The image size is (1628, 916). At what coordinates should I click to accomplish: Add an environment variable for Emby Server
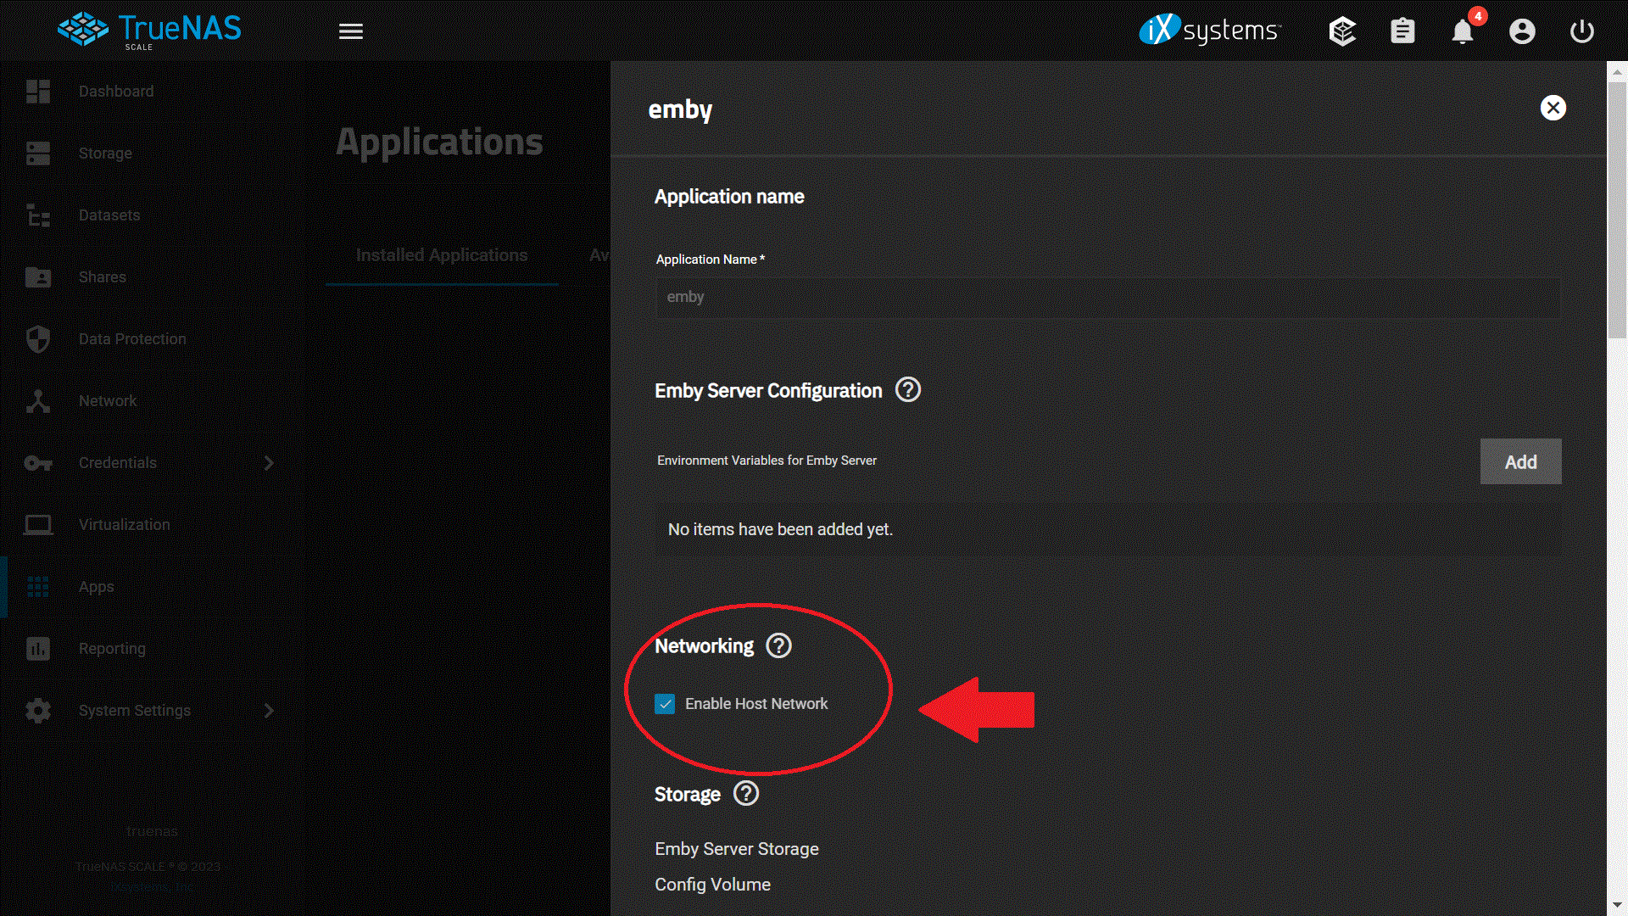pos(1520,461)
